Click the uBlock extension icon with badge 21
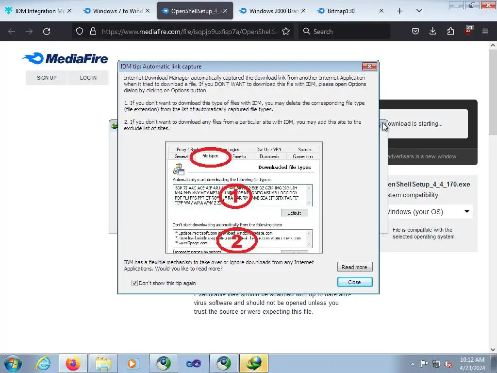The image size is (497, 373). click(468, 31)
